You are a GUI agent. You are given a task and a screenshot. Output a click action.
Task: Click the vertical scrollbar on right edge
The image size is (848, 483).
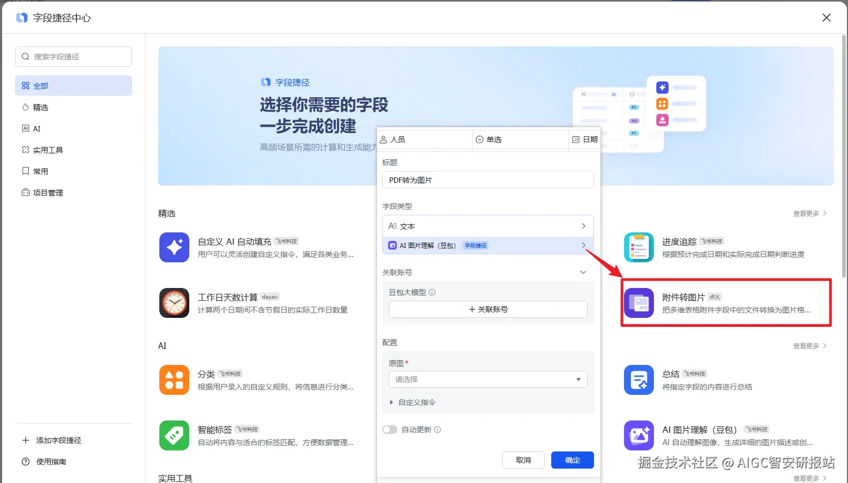pos(844,155)
